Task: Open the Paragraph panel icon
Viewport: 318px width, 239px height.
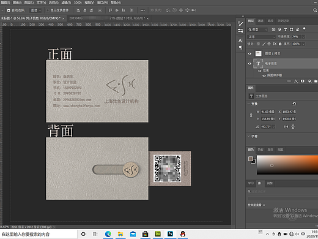Action: (240, 47)
